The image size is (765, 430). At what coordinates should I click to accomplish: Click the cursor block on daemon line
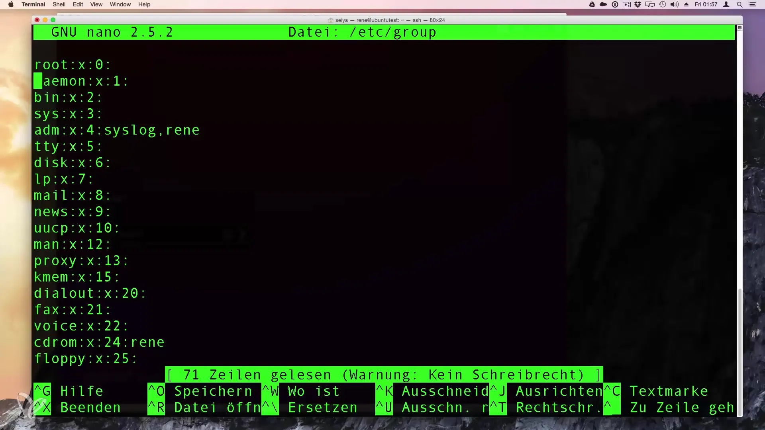[x=38, y=81]
